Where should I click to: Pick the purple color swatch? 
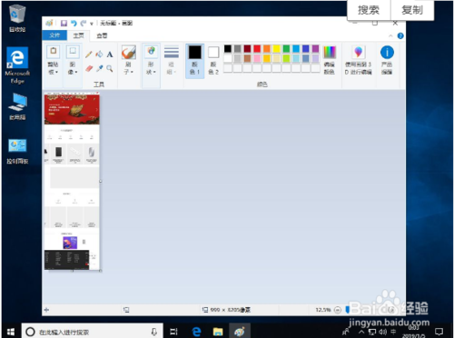tap(315, 48)
